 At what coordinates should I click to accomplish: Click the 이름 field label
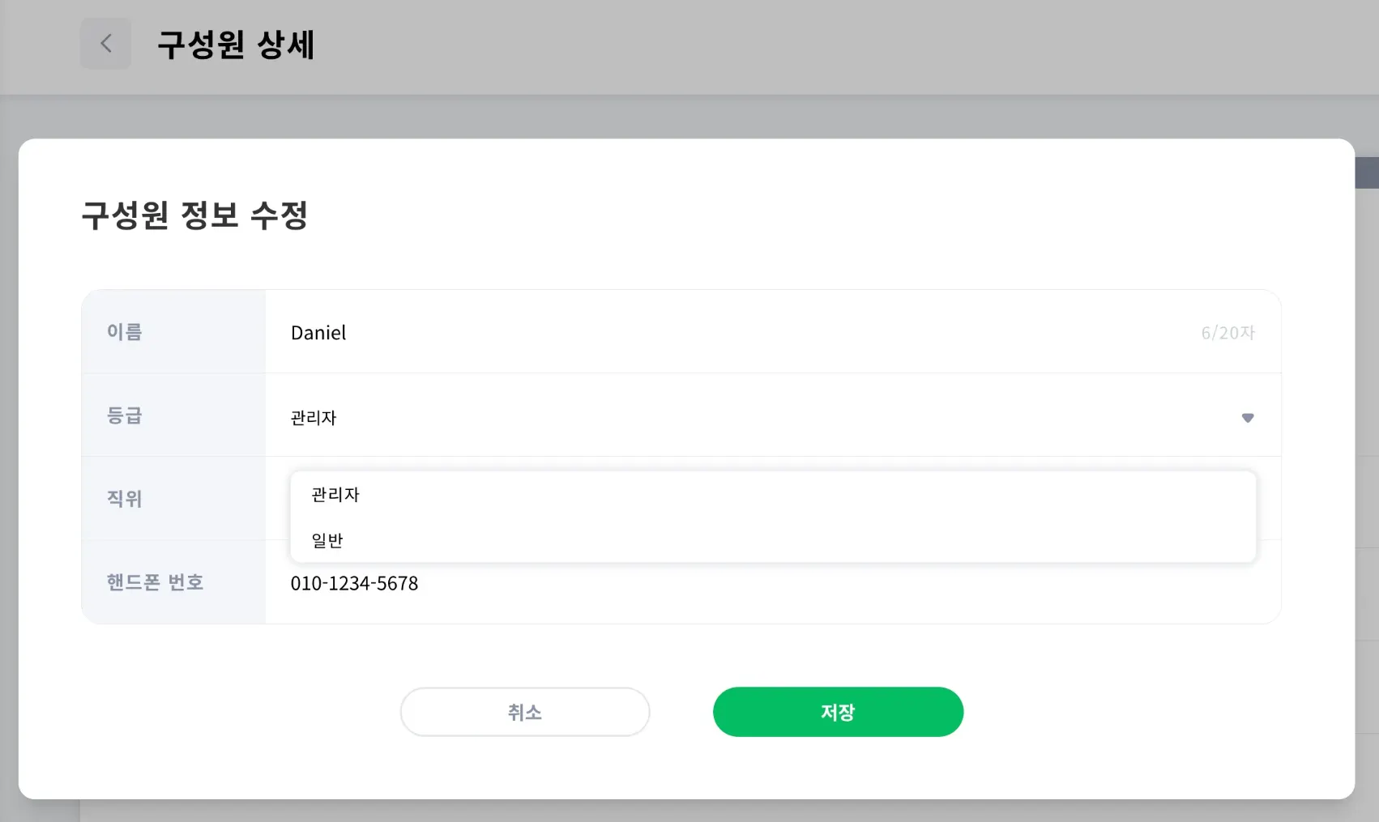pos(125,332)
